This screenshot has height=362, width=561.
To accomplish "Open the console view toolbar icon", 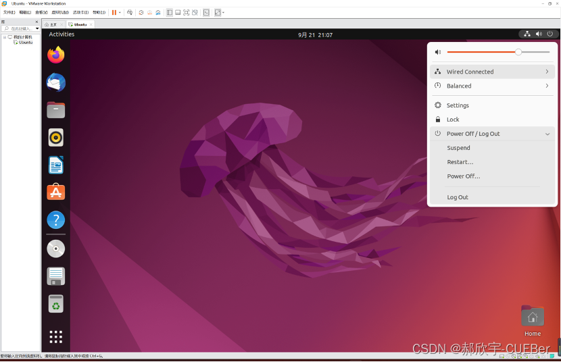I will pyautogui.click(x=206, y=13).
